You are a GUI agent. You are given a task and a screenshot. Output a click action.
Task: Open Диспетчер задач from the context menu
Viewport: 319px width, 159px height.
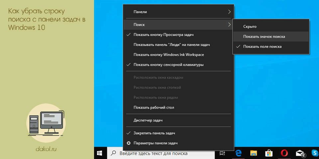(x=178, y=120)
